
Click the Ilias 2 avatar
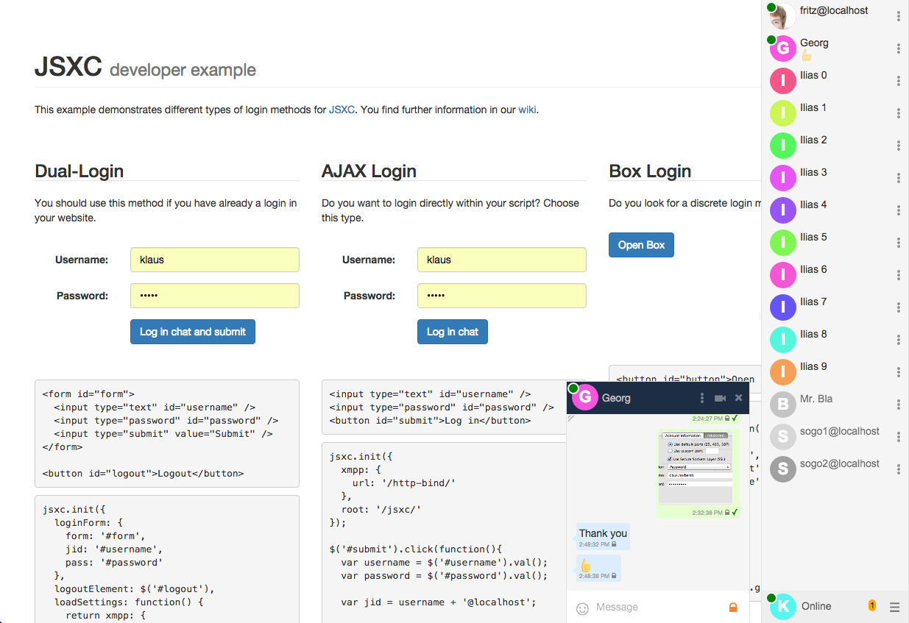[782, 146]
